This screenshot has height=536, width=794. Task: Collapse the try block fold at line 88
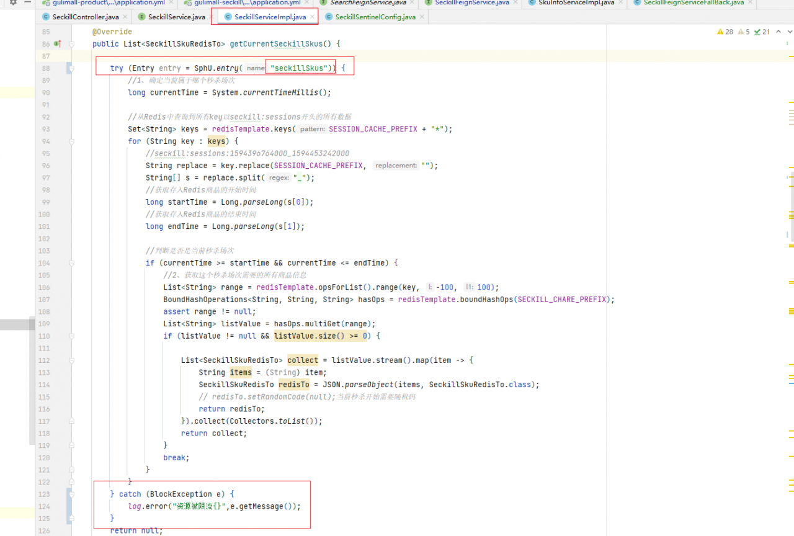pos(72,68)
